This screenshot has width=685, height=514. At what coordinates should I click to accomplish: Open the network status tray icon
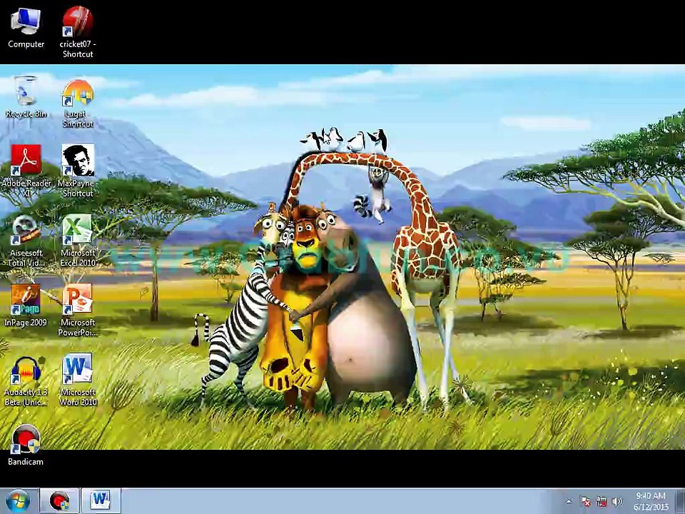pos(602,501)
